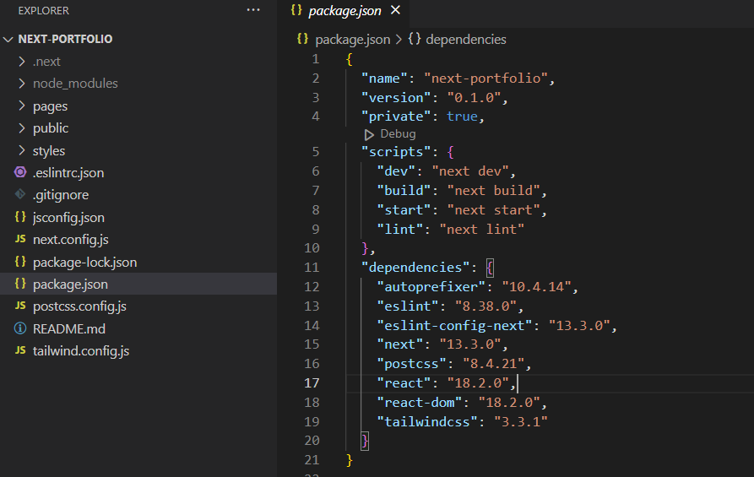
Task: Click the "next lint" script value
Action: [x=482, y=230]
